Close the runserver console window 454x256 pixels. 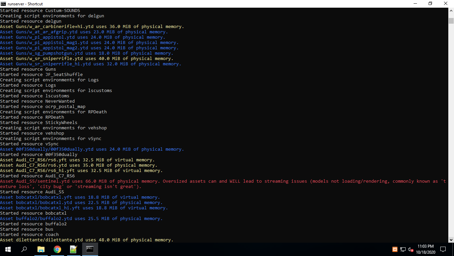[446, 4]
